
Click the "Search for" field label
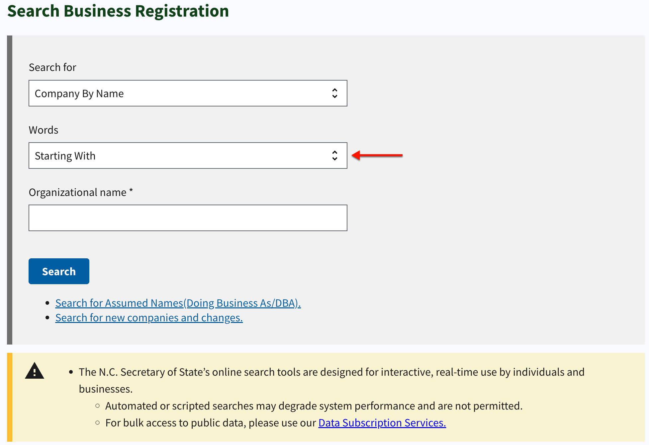pos(52,67)
